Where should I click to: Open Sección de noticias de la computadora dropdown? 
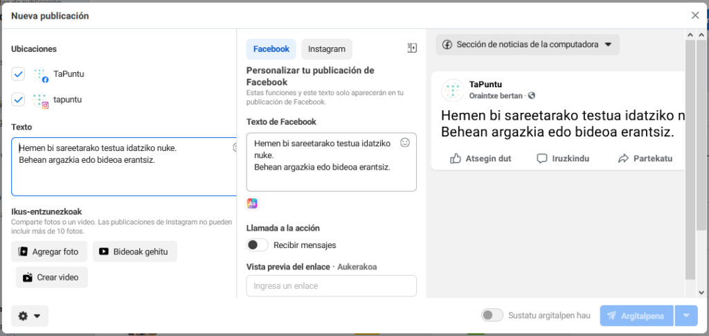click(x=528, y=45)
